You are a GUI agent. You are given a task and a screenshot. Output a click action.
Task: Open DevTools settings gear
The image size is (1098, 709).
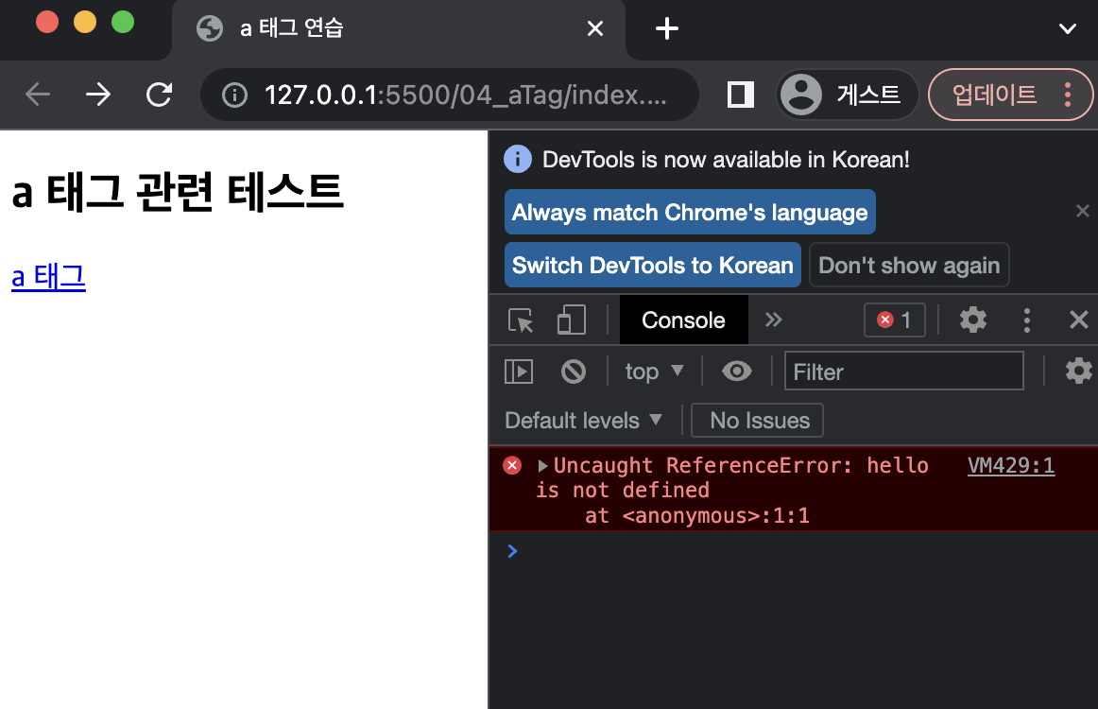(972, 320)
